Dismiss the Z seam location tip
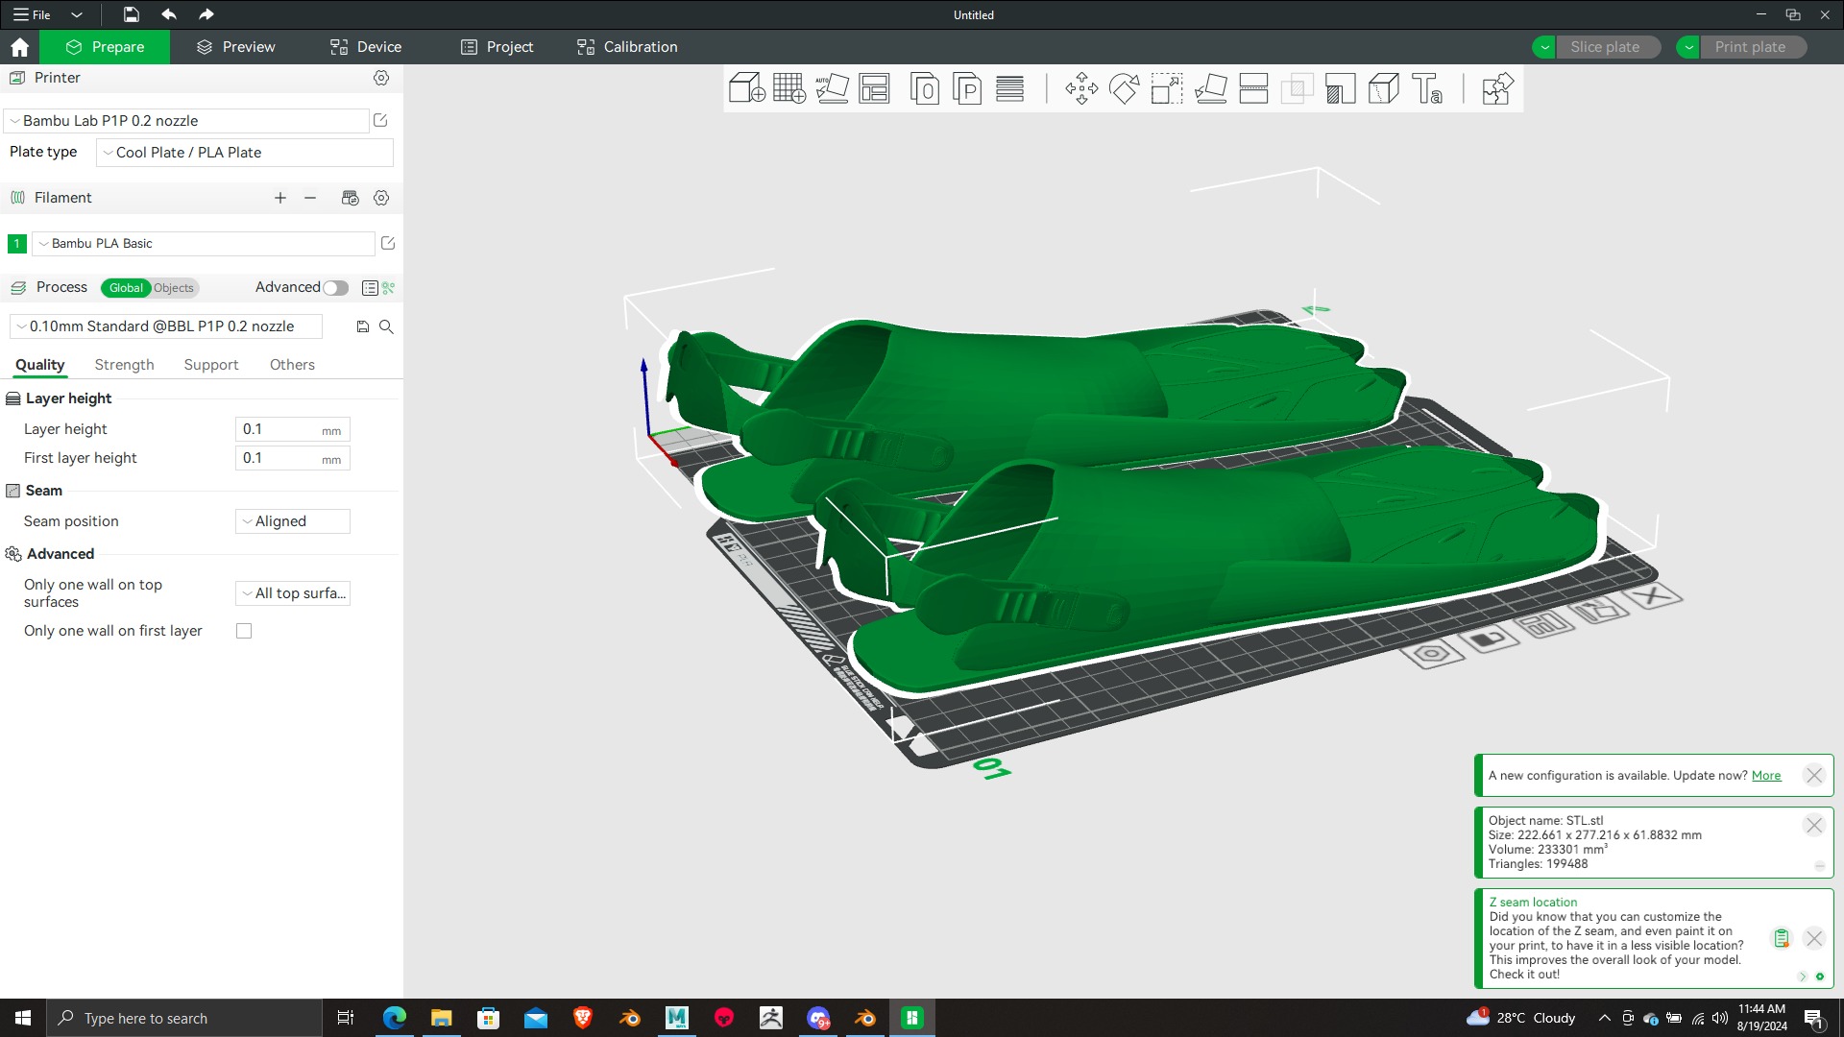This screenshot has height=1037, width=1844. 1814,939
